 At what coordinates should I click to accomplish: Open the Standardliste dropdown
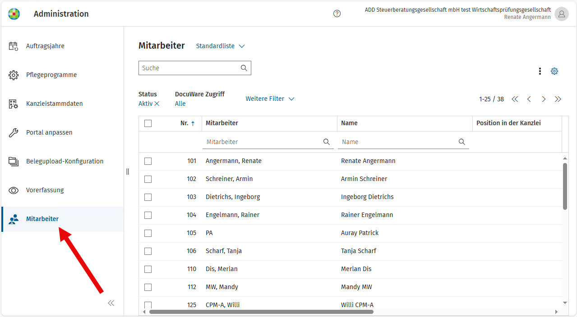point(220,46)
